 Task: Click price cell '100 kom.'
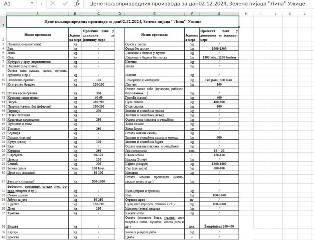(x=98, y=168)
